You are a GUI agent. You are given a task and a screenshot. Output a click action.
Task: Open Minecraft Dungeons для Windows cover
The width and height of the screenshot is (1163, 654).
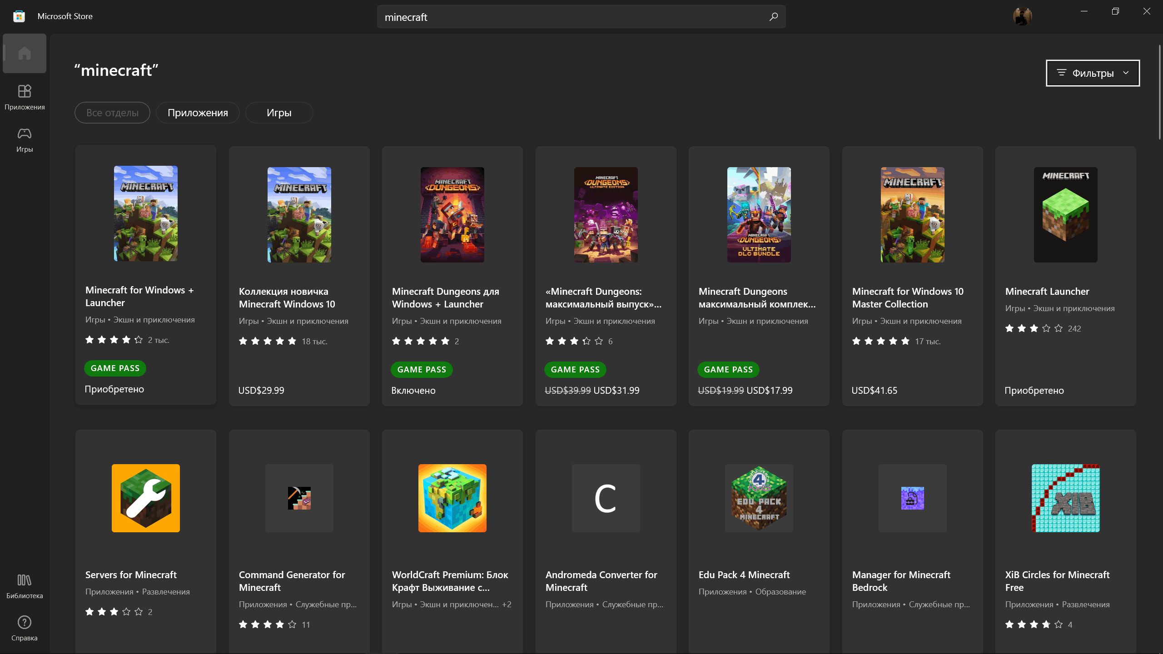pyautogui.click(x=452, y=215)
